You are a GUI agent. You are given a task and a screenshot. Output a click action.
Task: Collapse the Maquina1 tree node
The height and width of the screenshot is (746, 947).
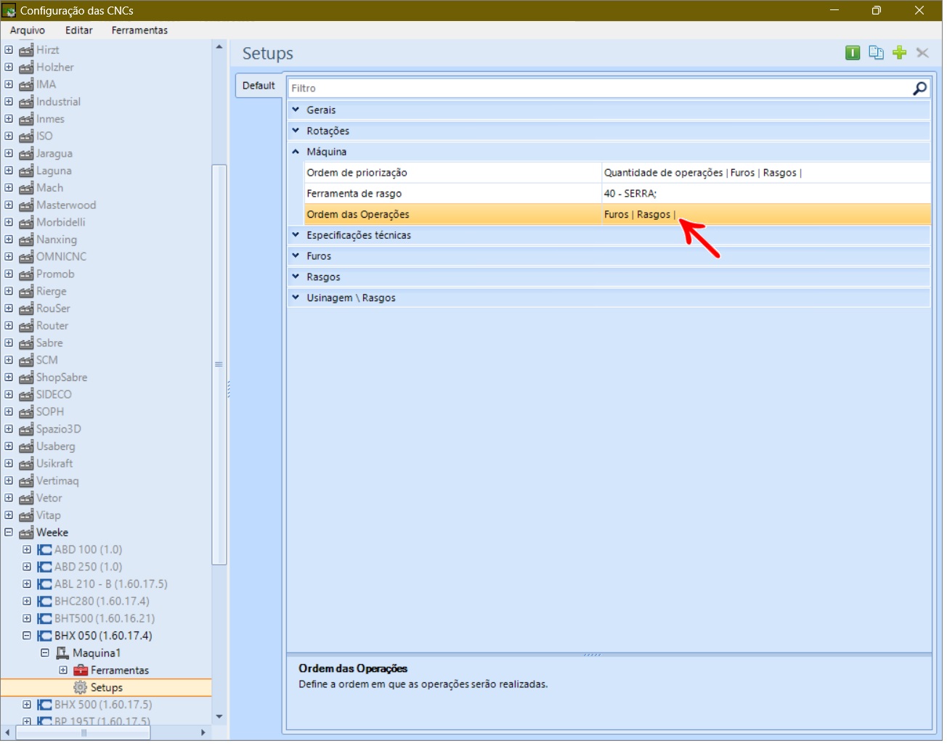pyautogui.click(x=45, y=653)
